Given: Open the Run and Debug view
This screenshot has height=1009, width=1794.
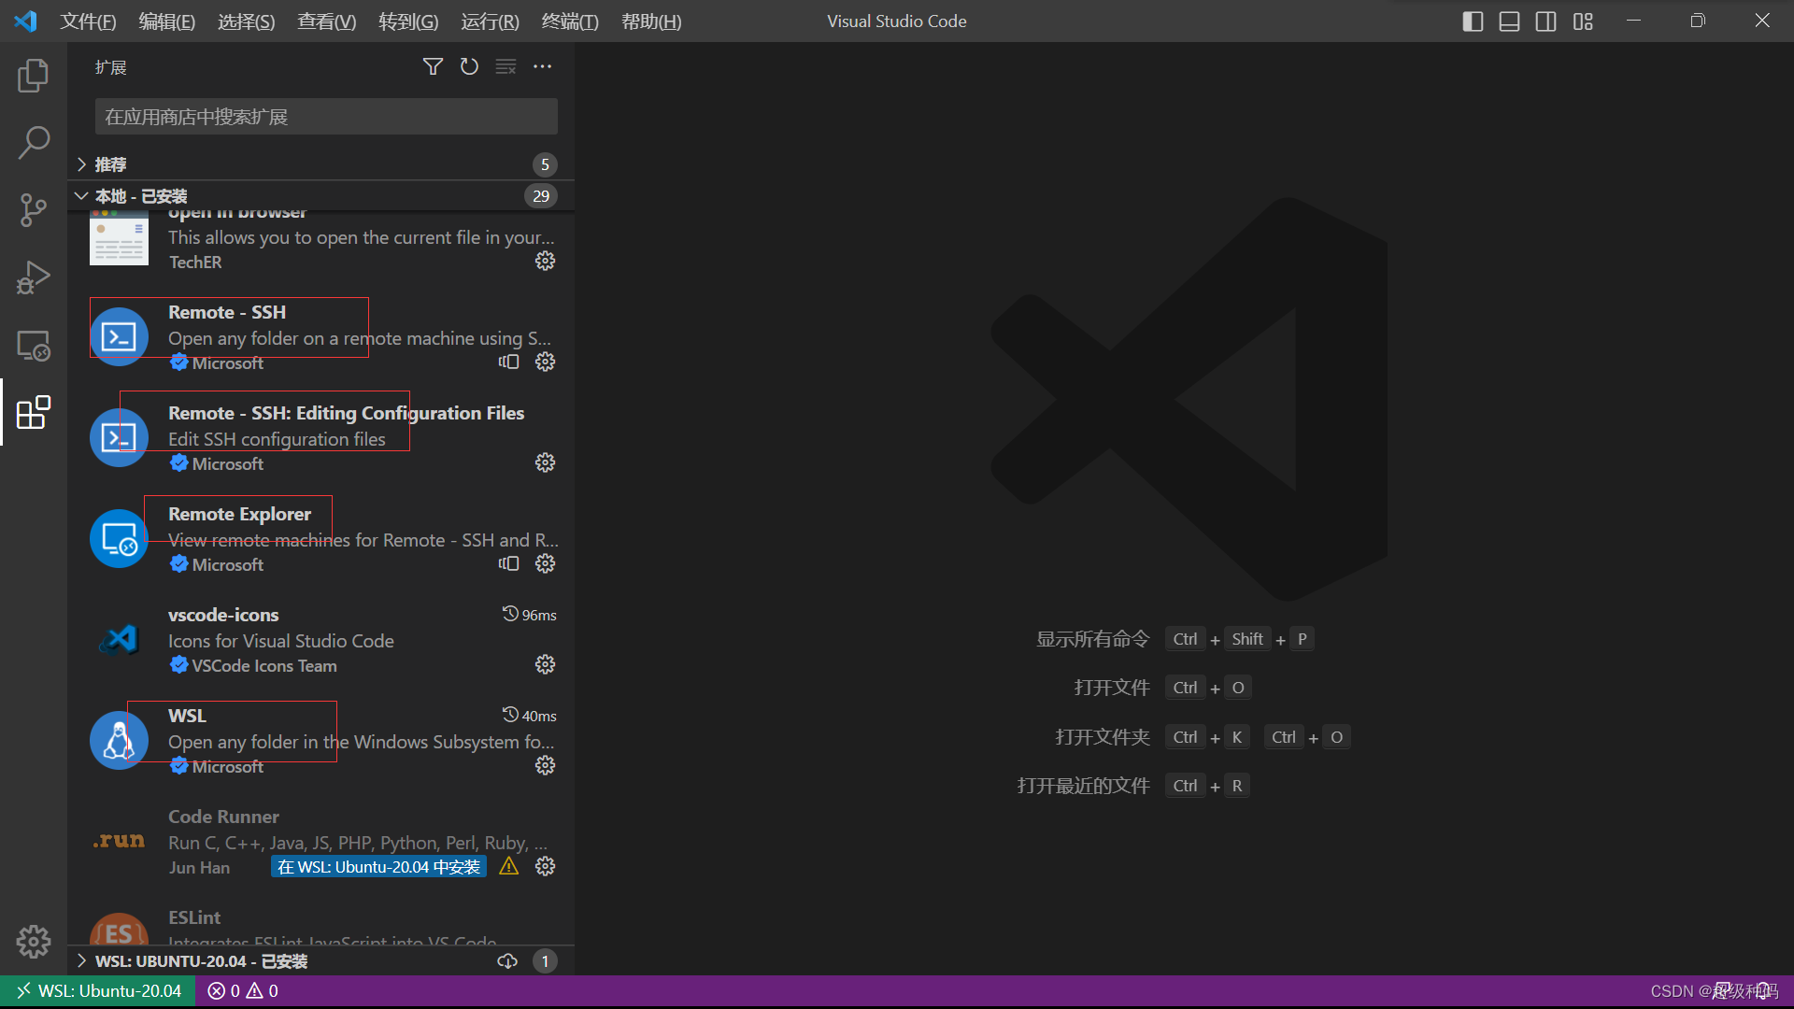Looking at the screenshot, I should (34, 277).
